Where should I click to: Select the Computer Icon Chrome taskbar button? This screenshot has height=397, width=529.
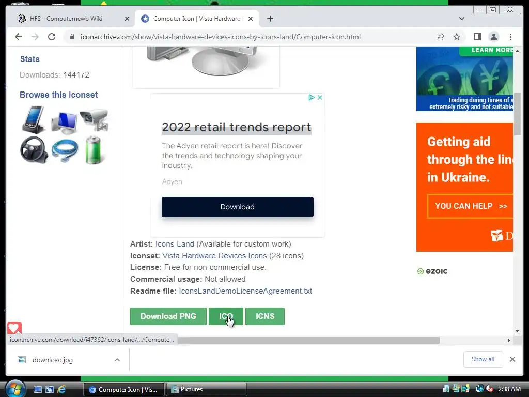click(x=124, y=389)
